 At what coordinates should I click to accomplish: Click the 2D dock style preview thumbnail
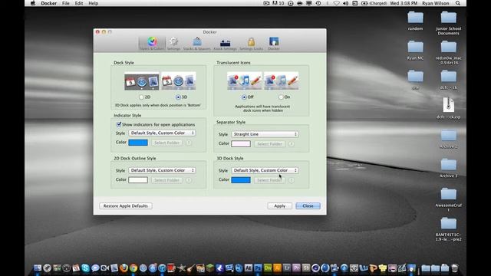coord(141,81)
